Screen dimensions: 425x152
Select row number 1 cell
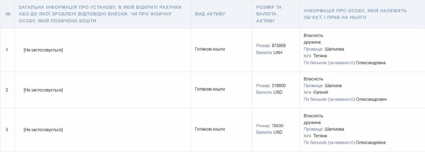tap(7, 50)
